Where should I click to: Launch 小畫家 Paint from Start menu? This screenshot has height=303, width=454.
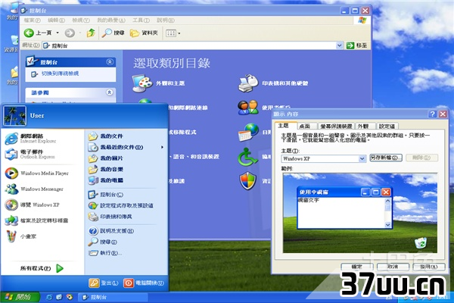pyautogui.click(x=20, y=236)
